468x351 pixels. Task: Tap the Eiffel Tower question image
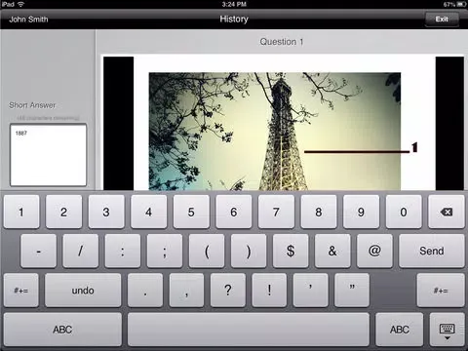click(x=275, y=131)
